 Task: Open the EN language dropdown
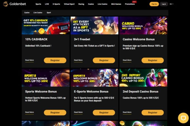pos(172,4)
